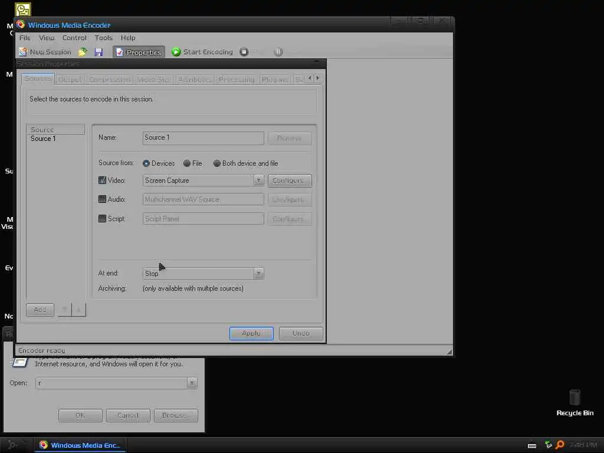The image size is (604, 453).
Task: Click the network connection tray icon
Action: pos(548,445)
